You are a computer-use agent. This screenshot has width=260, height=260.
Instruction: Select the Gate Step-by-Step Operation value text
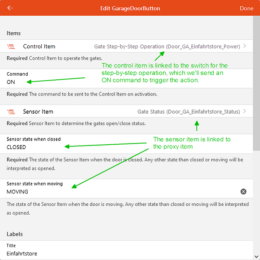167,47
